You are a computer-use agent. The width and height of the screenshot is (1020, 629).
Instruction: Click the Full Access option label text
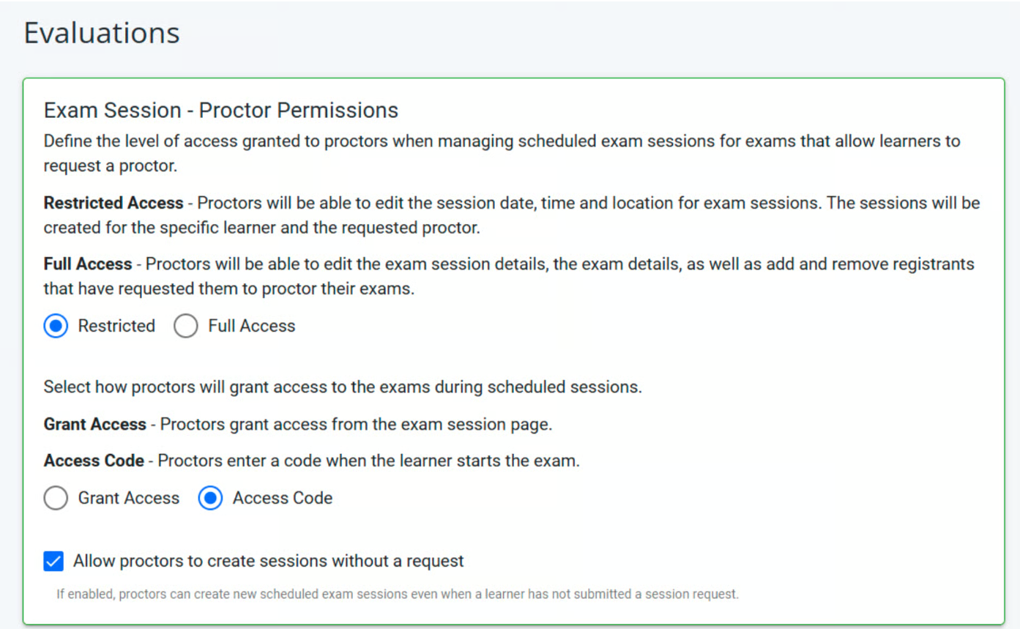point(251,326)
